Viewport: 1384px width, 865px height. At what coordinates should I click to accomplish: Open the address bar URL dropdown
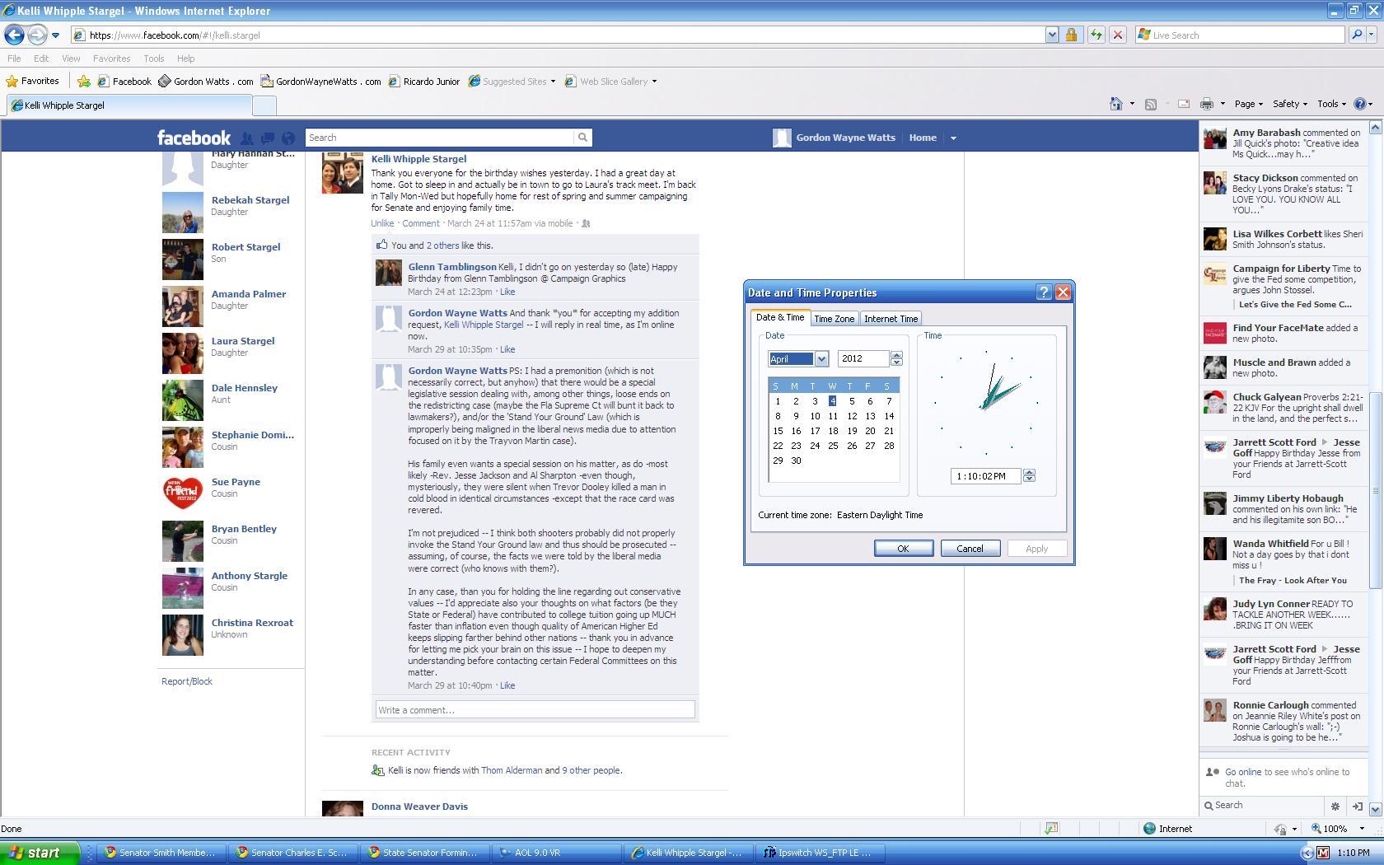1052,35
